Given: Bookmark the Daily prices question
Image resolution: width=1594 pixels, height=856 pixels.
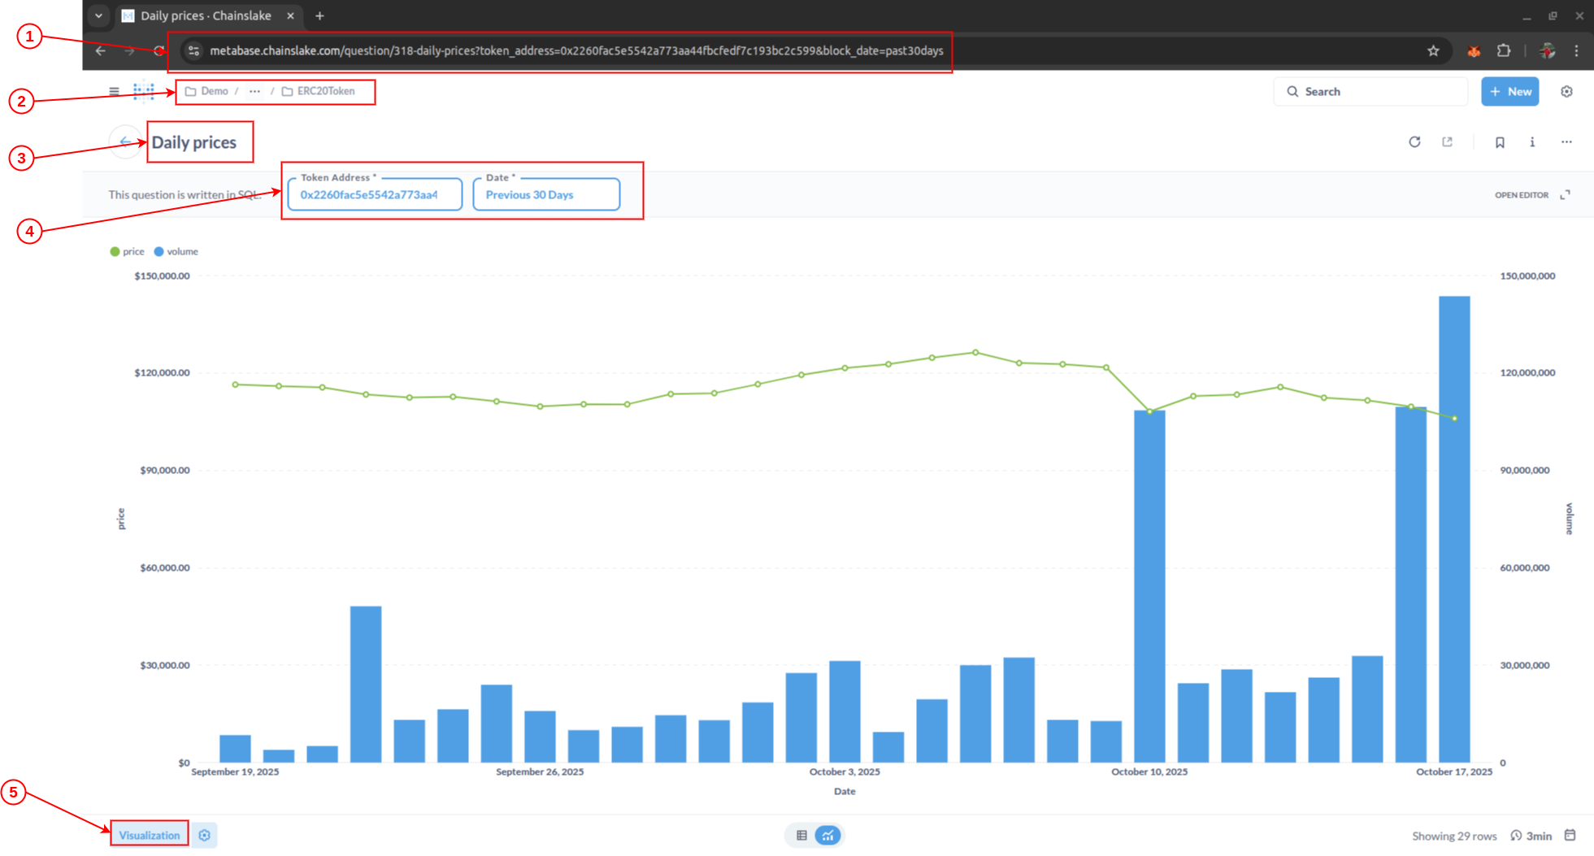Looking at the screenshot, I should click(1500, 142).
